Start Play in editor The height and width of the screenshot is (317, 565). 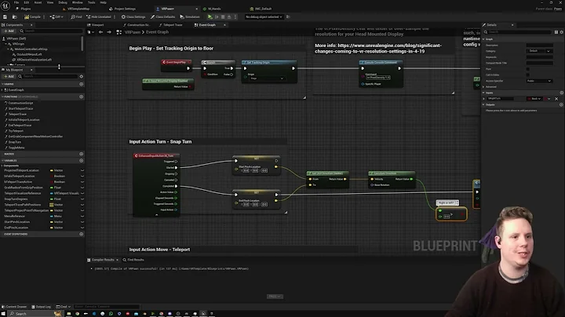coord(210,17)
